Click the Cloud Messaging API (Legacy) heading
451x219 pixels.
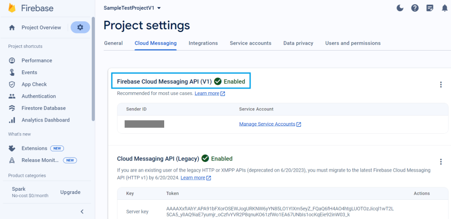158,159
